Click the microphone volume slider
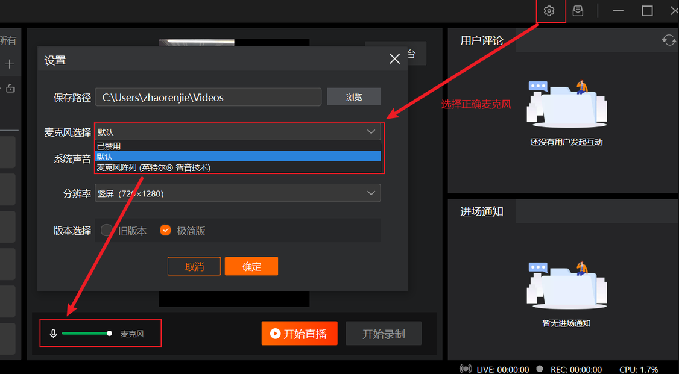Screen dimensions: 679x374 pos(86,333)
